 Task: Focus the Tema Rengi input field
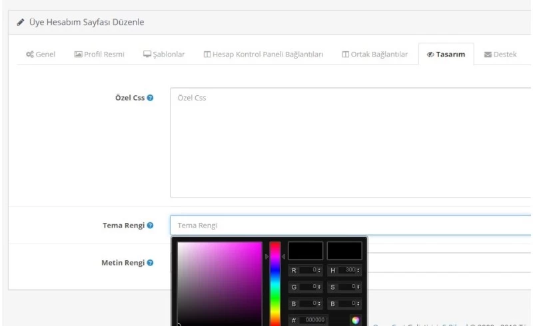click(350, 225)
